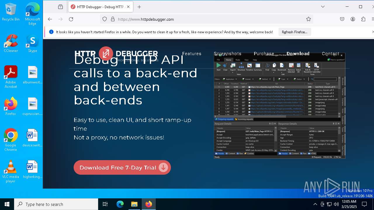Screen dimensions: 374x210
Task: Open Recycle Bin on desktop
Action: coord(11,12)
